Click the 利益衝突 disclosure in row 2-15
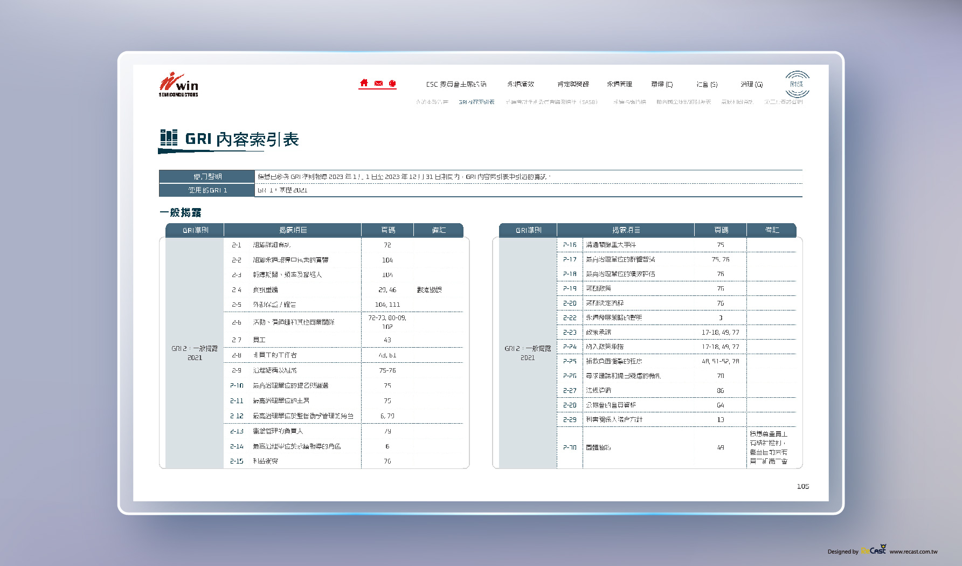Image resolution: width=962 pixels, height=566 pixels. pyautogui.click(x=266, y=461)
